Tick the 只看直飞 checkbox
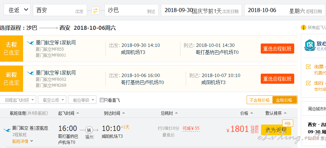This screenshot has width=326, height=148. click(102, 100)
